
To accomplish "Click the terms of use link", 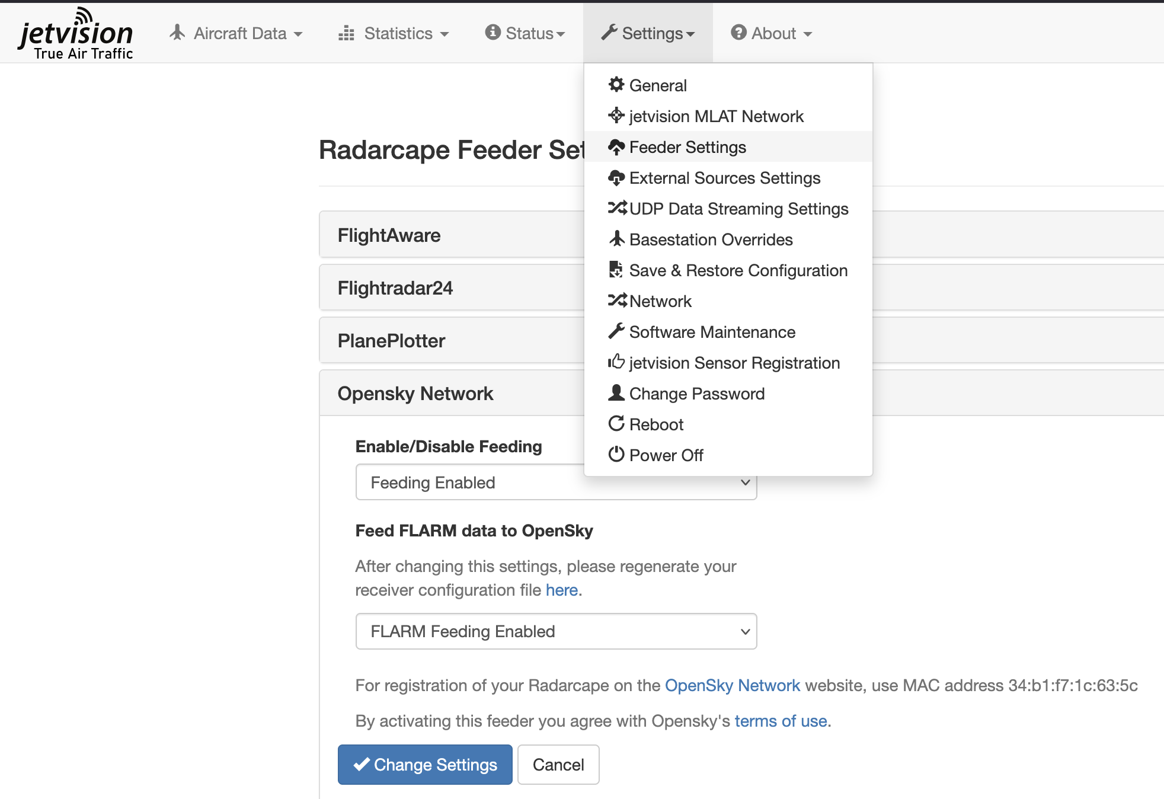I will point(780,721).
